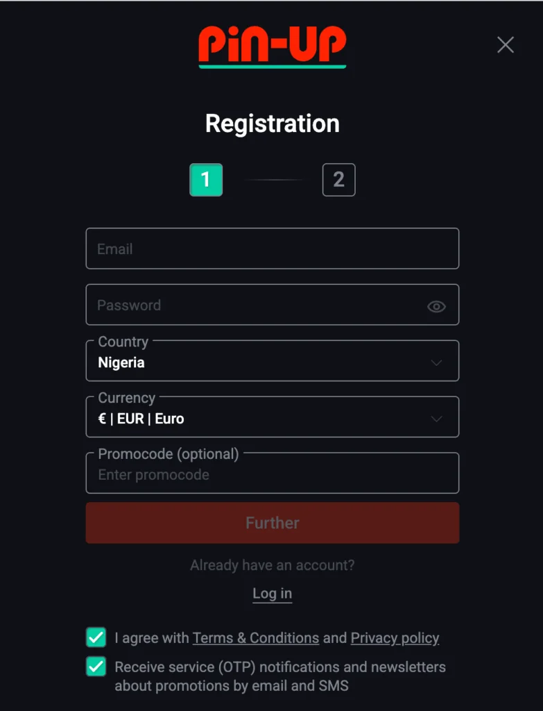Click the 'Already have an account?' text
The image size is (543, 711).
tap(272, 565)
